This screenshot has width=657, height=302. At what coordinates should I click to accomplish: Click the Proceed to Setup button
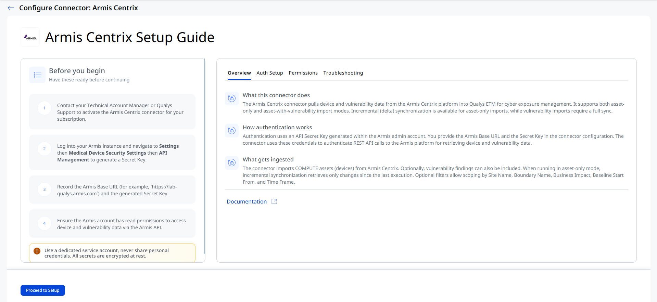(43, 290)
